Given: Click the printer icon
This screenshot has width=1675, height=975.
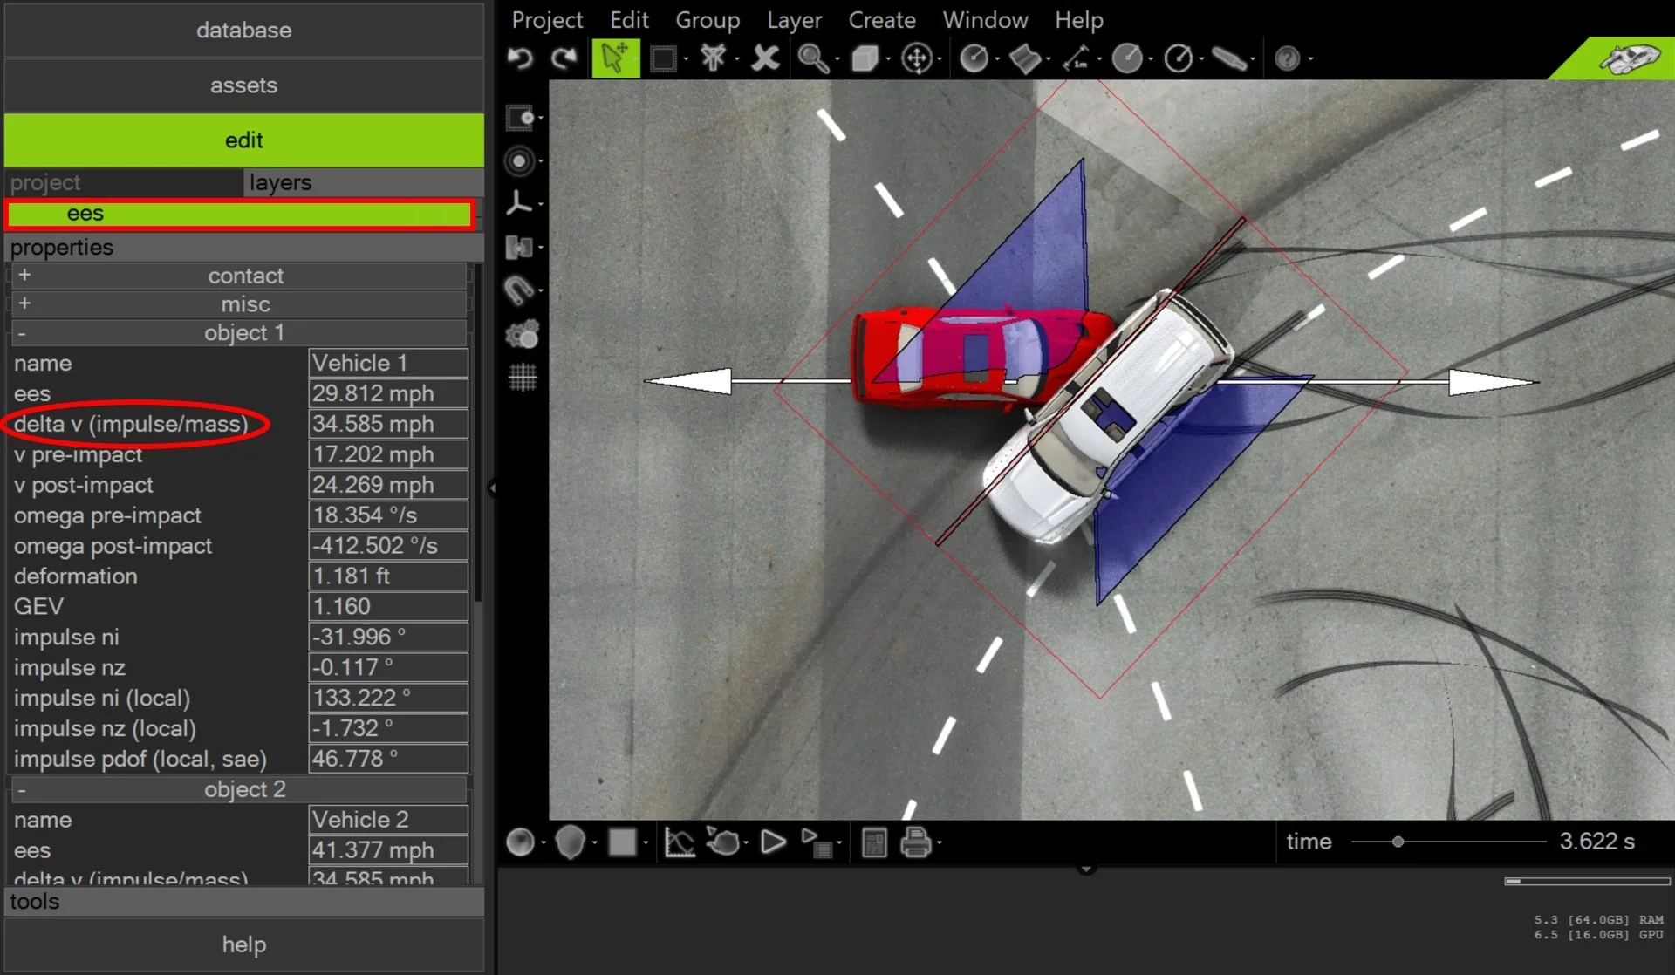Looking at the screenshot, I should tap(915, 842).
